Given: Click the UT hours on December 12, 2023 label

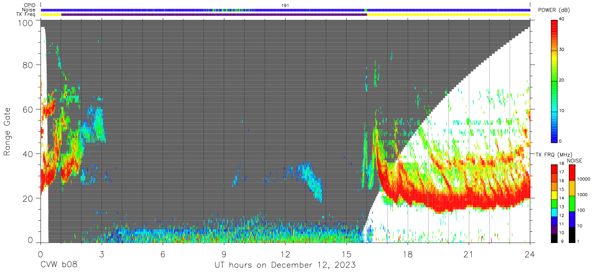Looking at the screenshot, I should pos(285,265).
